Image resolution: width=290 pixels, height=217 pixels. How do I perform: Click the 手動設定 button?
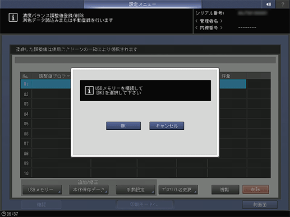tap(135, 190)
